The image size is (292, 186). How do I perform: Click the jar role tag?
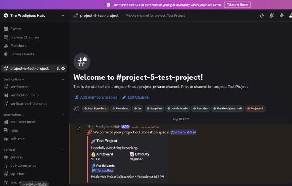tap(138, 108)
